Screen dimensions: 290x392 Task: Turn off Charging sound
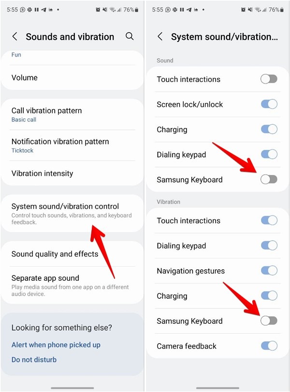(269, 130)
